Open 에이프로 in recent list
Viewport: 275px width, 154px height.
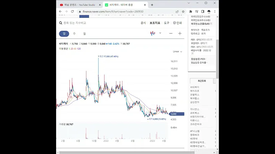[195, 91]
